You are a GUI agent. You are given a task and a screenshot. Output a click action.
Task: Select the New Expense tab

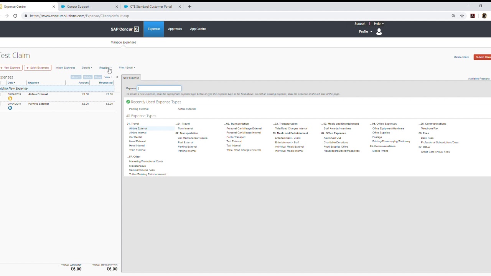[131, 78]
